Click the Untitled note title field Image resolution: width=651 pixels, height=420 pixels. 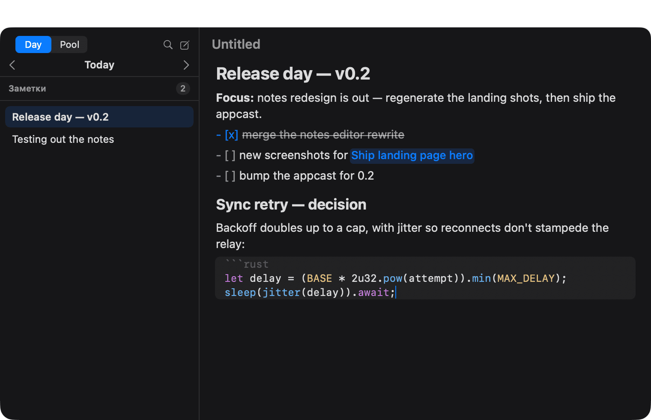(236, 44)
